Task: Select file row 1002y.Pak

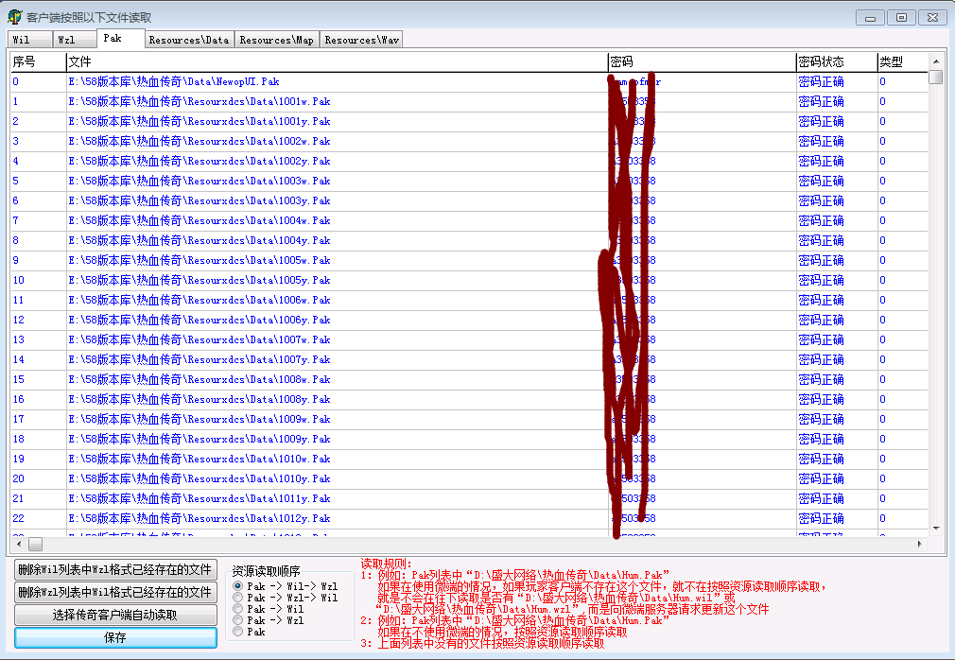Action: (469, 162)
